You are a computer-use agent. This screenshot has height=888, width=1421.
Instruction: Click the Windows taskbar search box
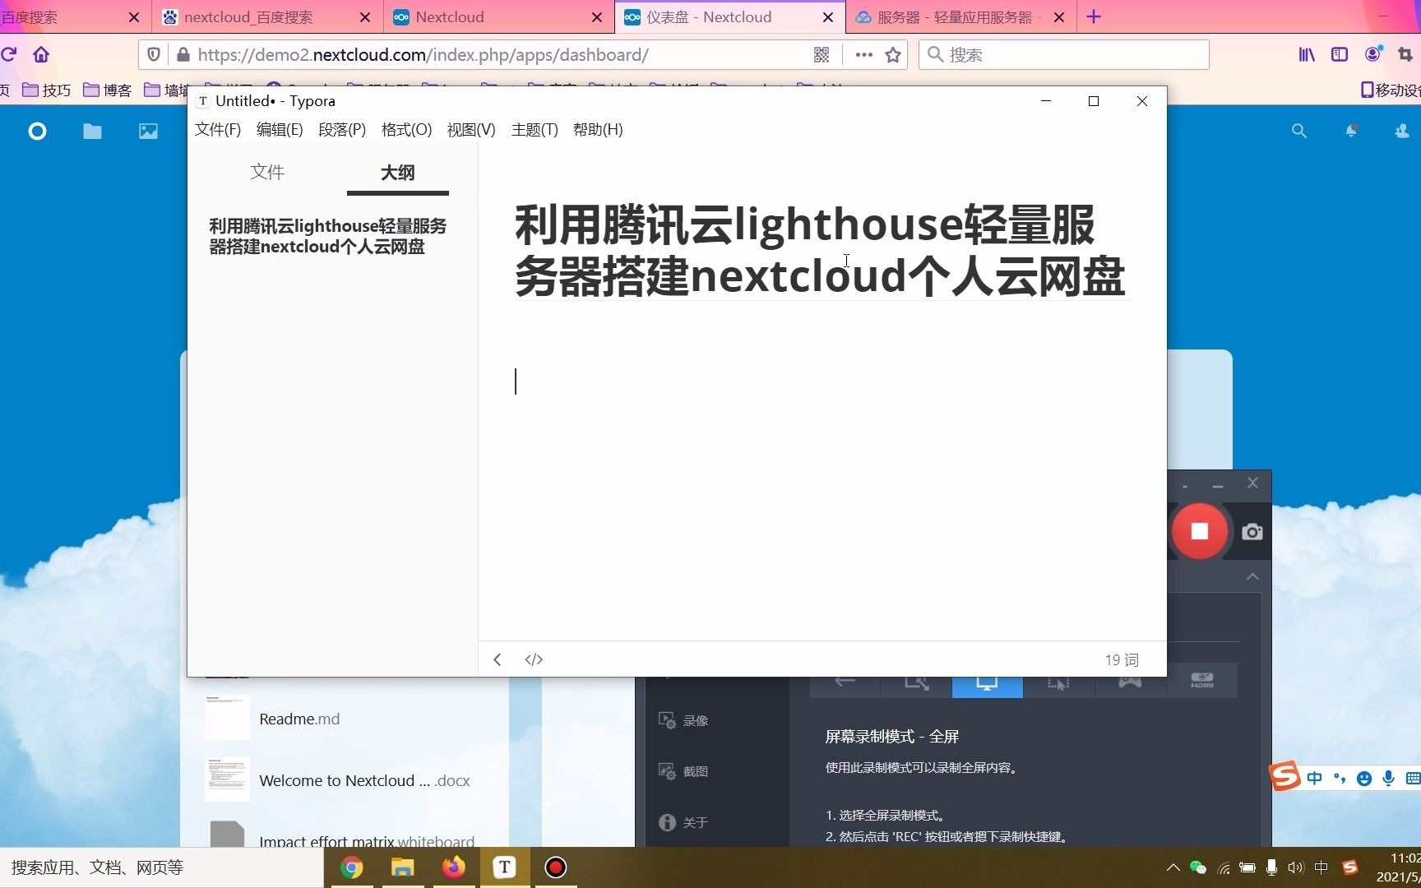pyautogui.click(x=162, y=867)
